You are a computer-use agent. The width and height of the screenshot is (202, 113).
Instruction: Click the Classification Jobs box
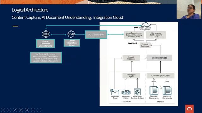point(159,58)
